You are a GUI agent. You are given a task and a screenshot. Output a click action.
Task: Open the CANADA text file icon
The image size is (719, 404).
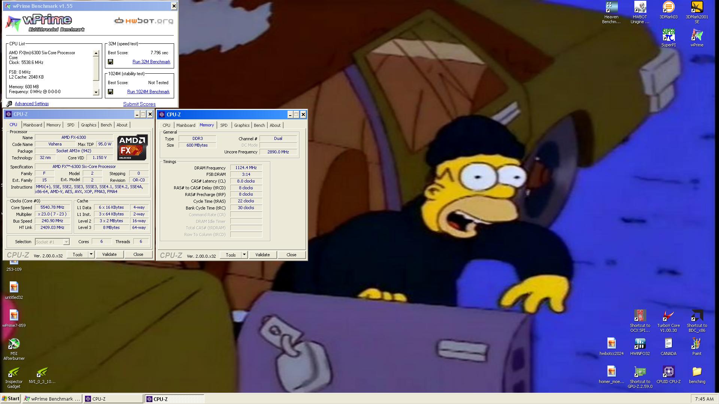(668, 347)
